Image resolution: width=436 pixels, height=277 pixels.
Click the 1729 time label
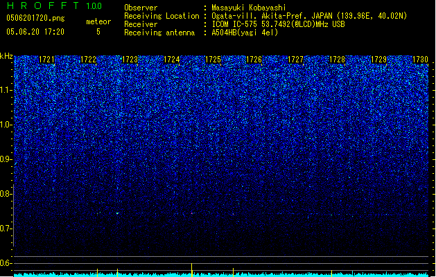pos(378,60)
